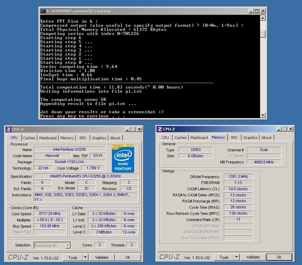302x265 pixels.
Task: Click the Multiplier x 55.0 value
Action: [x=50, y=220]
